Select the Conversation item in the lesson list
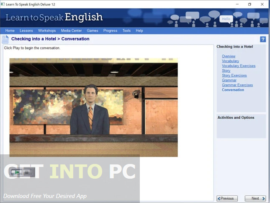The width and height of the screenshot is (270, 203). [x=233, y=90]
